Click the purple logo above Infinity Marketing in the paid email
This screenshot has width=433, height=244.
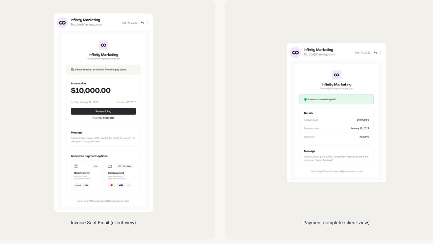(x=337, y=75)
